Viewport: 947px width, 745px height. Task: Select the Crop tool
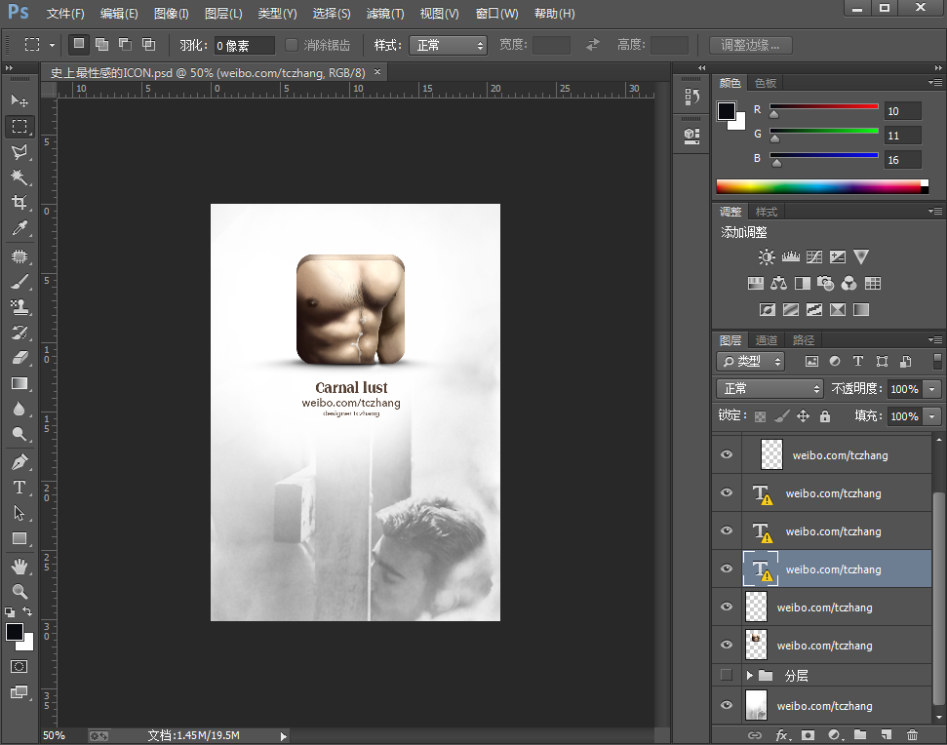point(19,203)
